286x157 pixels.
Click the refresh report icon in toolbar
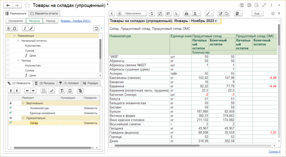pos(152,14)
